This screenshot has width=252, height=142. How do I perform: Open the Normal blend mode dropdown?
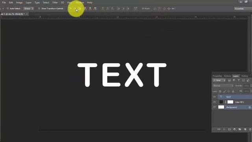pyautogui.click(x=223, y=86)
